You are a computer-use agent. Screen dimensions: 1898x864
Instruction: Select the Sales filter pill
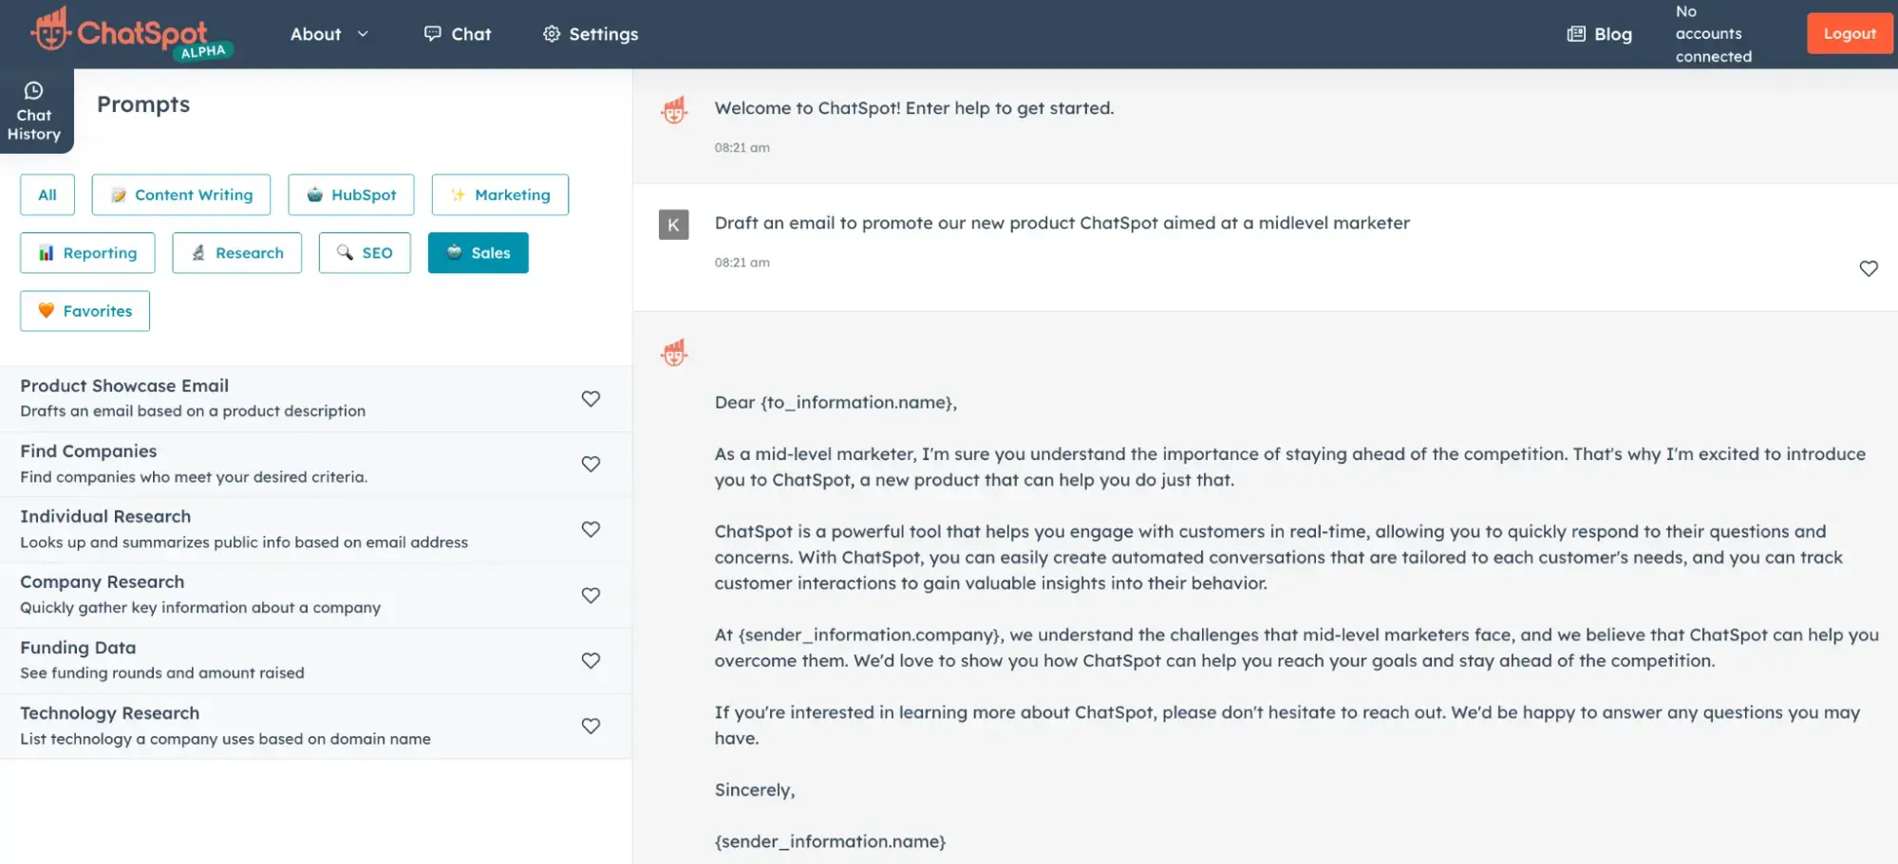(x=478, y=252)
